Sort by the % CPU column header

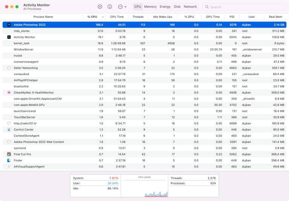coord(92,17)
